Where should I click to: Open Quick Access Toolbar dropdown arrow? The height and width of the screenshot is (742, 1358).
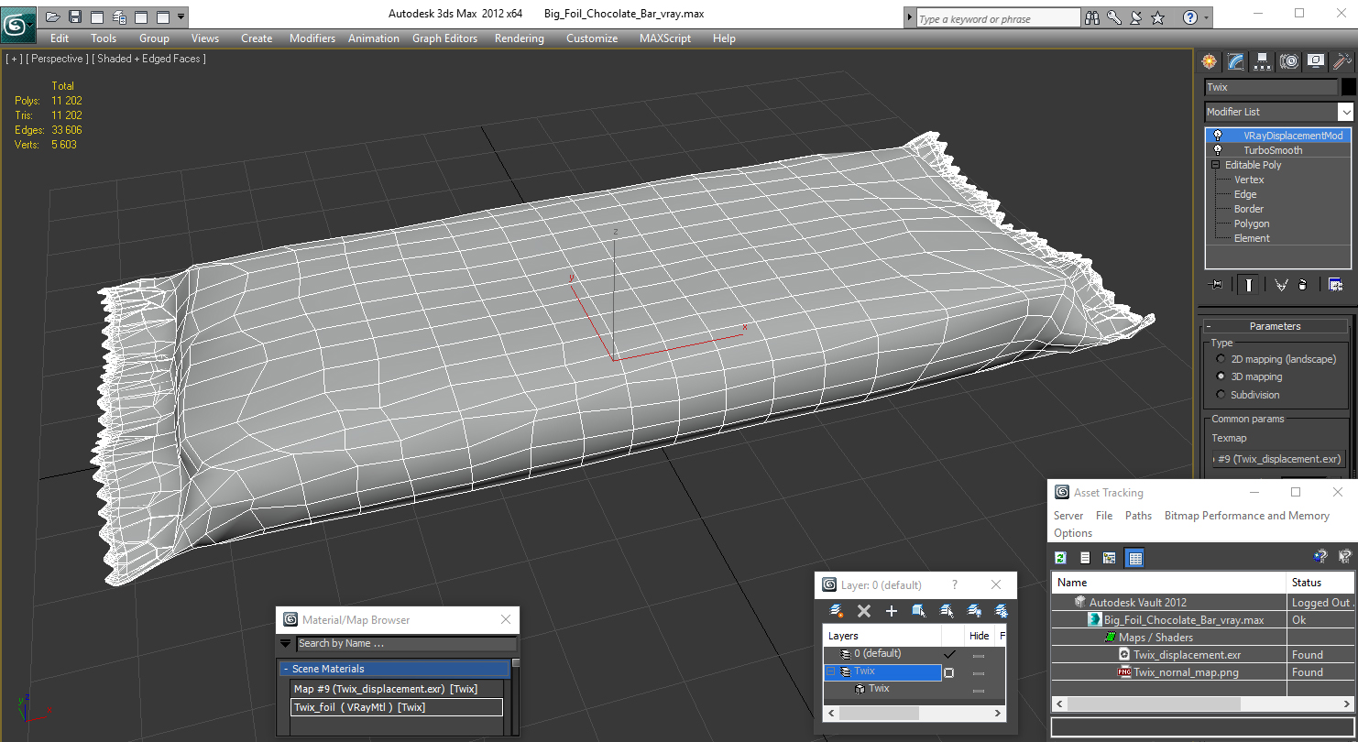(181, 16)
